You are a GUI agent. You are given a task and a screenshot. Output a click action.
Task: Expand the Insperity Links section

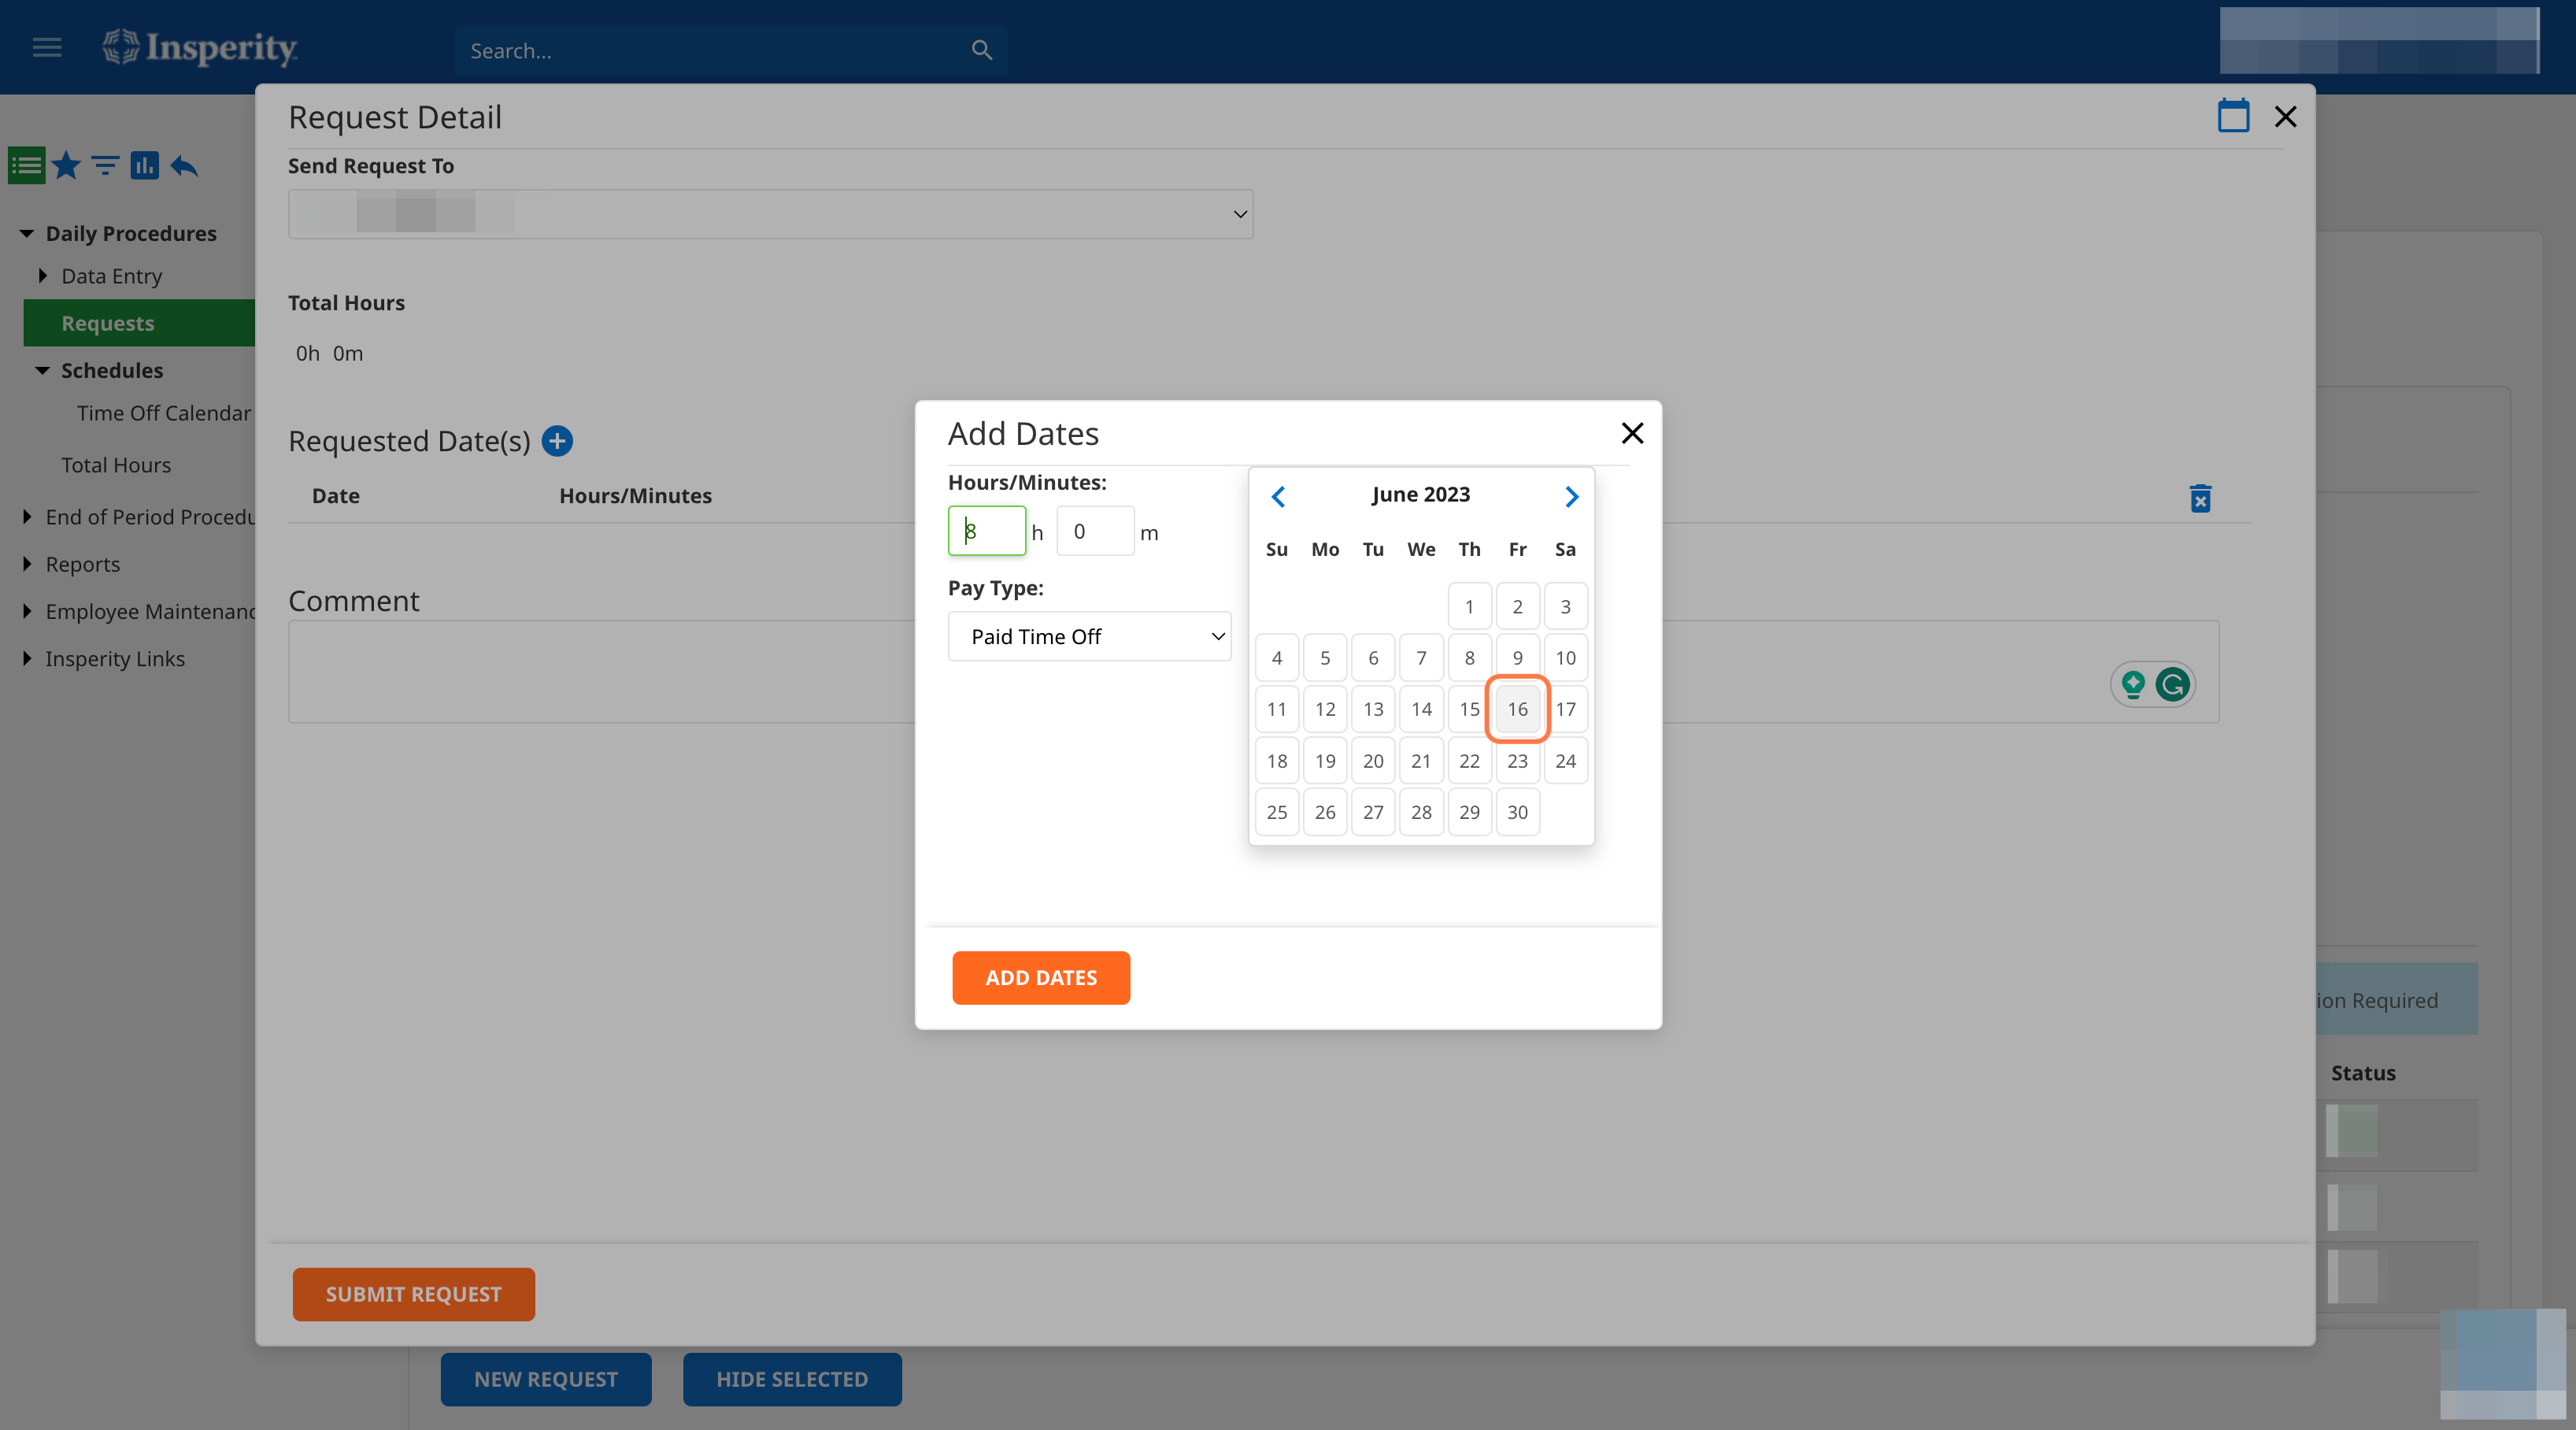[x=27, y=658]
